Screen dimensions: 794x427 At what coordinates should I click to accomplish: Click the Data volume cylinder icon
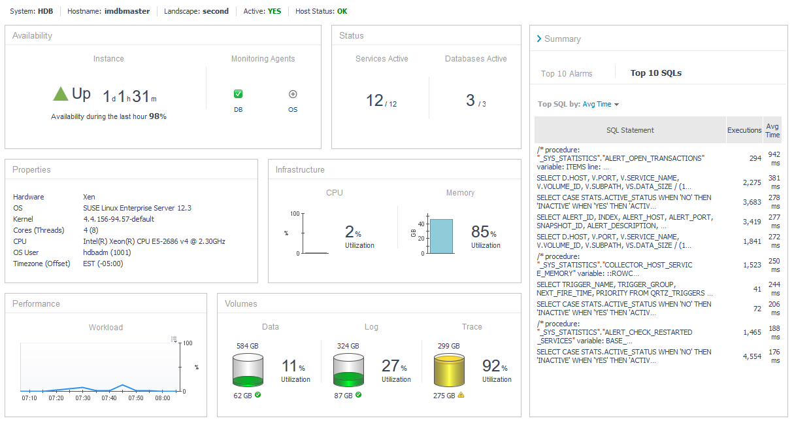[248, 370]
